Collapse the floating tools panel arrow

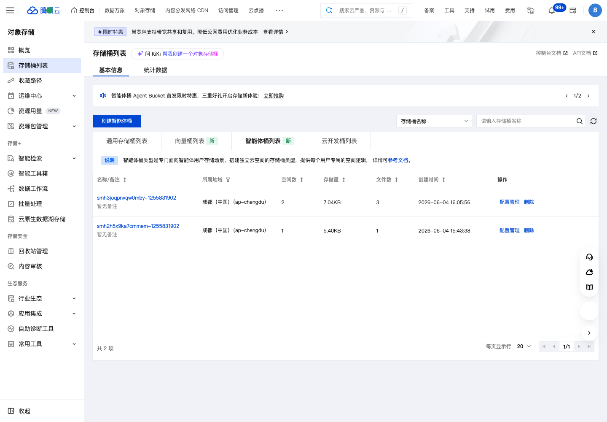click(589, 333)
